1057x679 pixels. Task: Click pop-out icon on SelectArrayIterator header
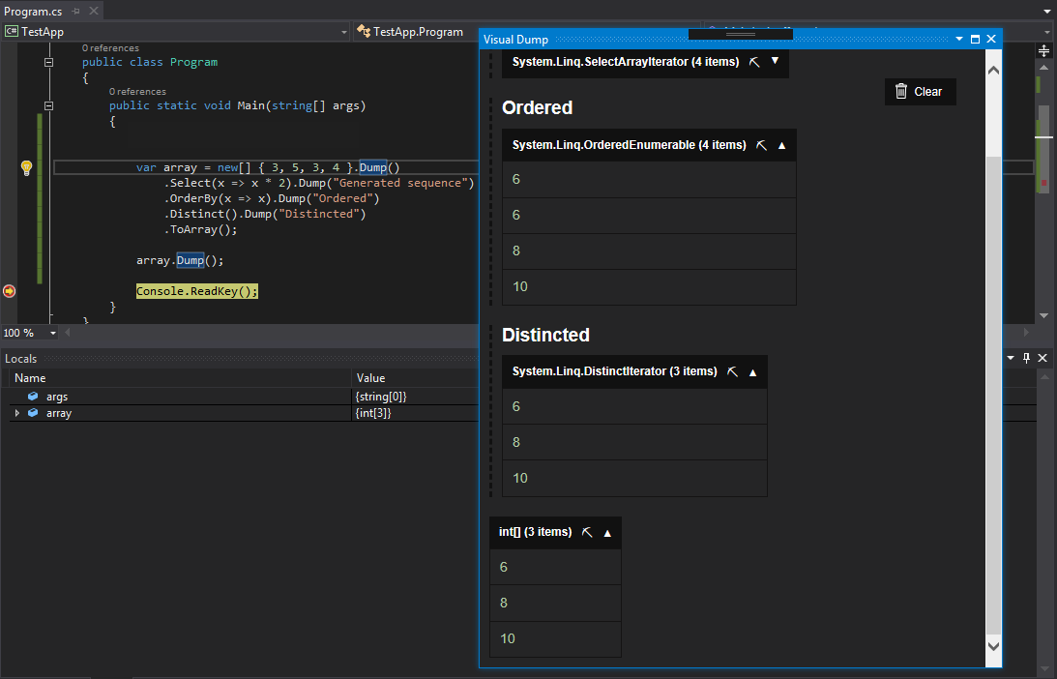(x=754, y=62)
